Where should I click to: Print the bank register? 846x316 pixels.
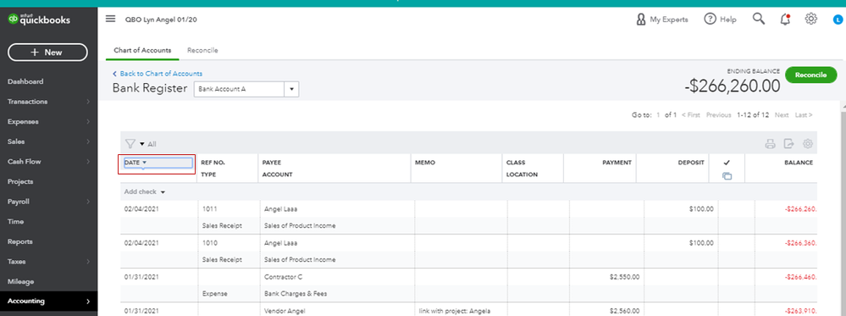(771, 144)
